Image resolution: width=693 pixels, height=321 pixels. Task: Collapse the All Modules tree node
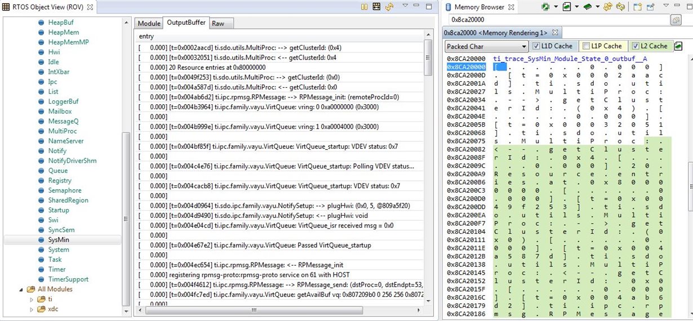tap(21, 289)
